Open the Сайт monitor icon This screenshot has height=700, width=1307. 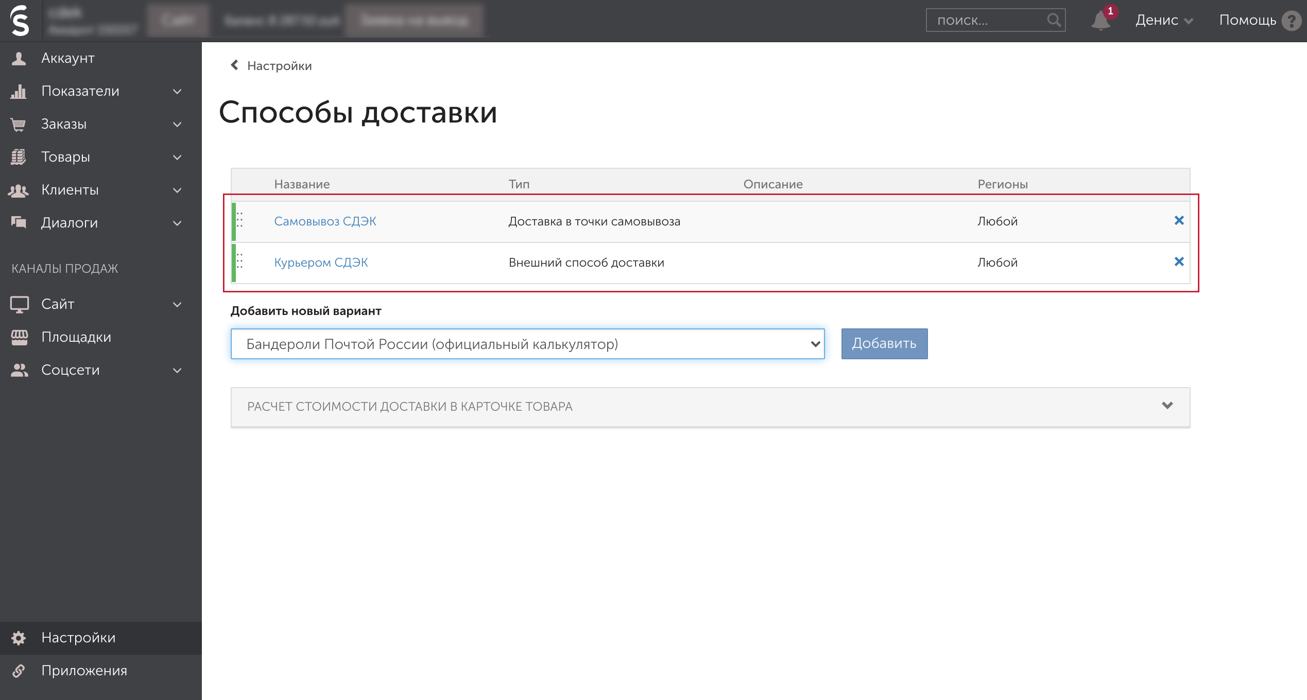(20, 304)
